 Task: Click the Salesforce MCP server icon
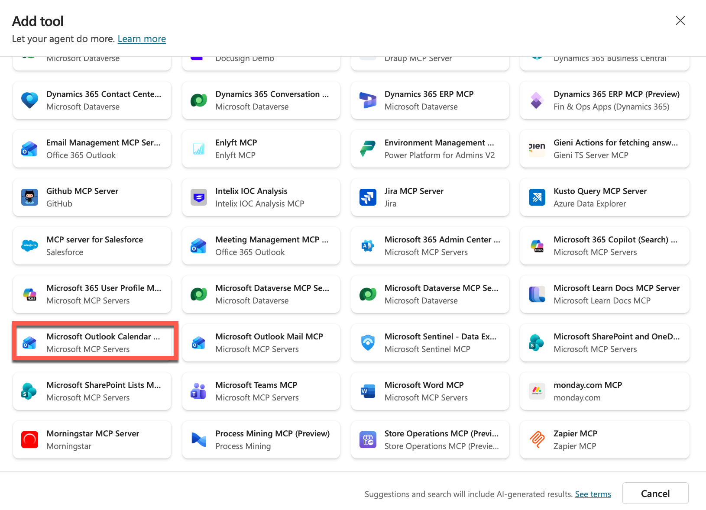point(29,245)
